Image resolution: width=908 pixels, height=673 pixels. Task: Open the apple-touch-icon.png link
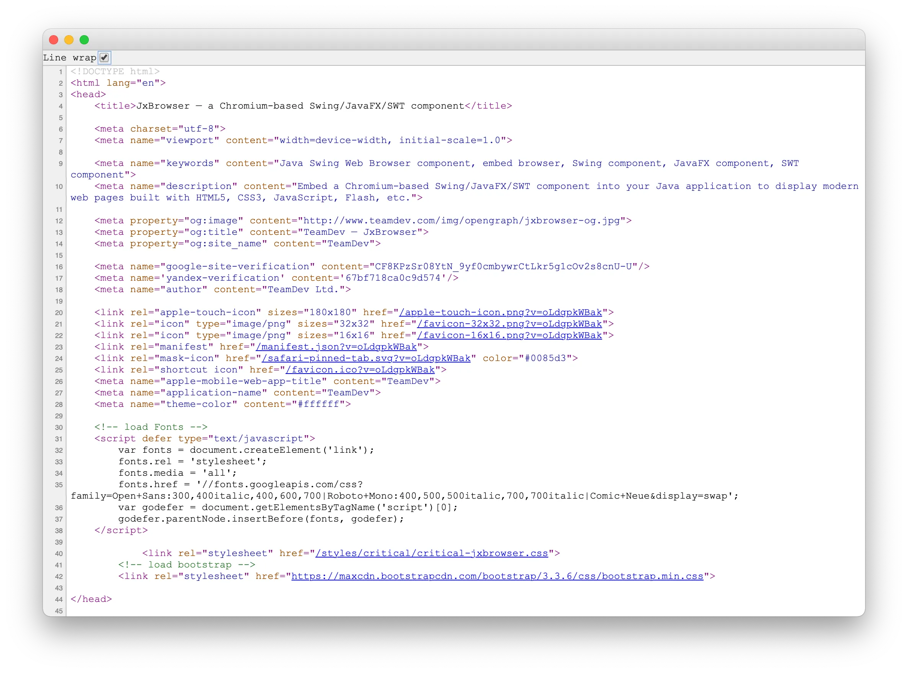pos(500,312)
